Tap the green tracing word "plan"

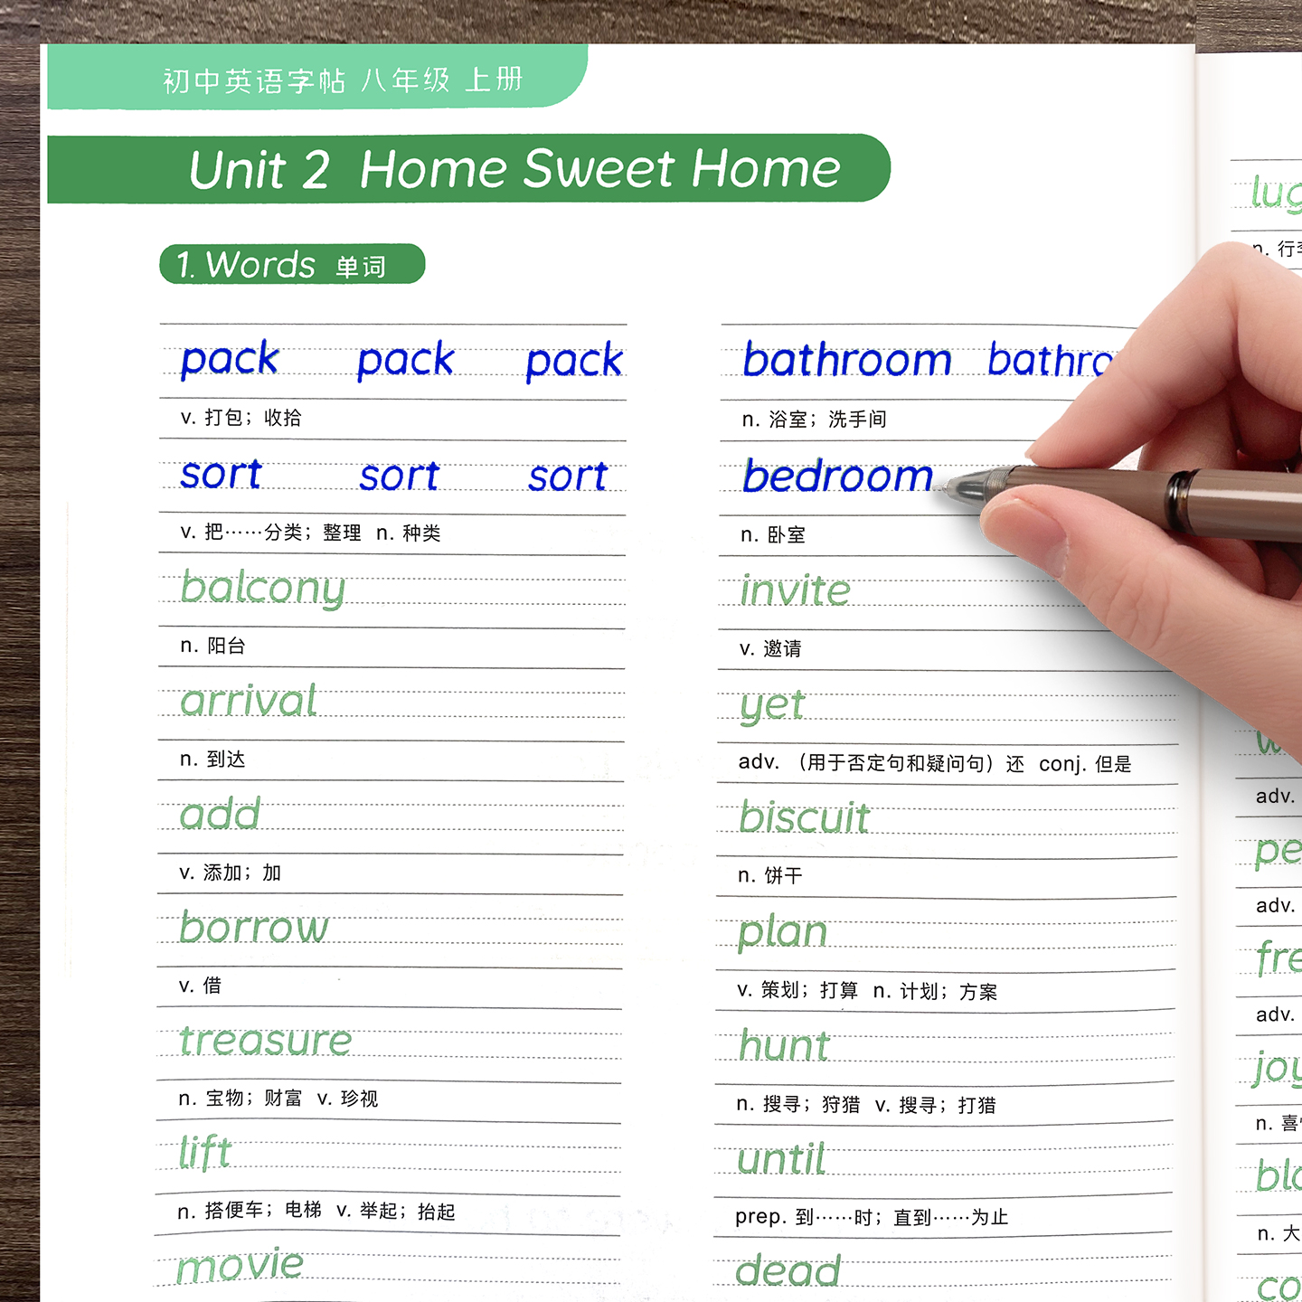(x=782, y=932)
